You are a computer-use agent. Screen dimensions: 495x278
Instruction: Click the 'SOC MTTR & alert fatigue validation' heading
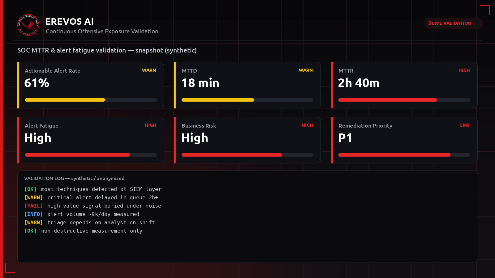pos(107,50)
